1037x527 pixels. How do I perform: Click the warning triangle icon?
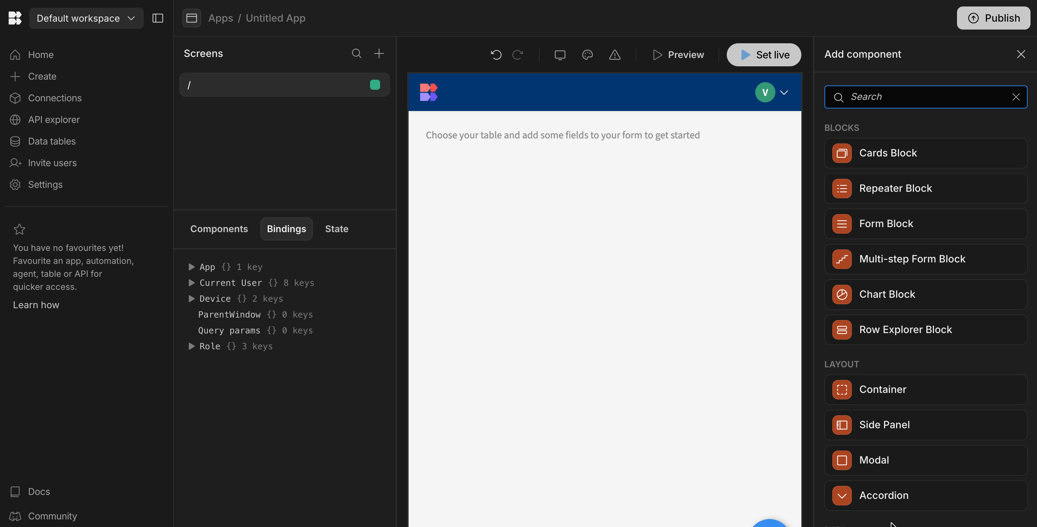[615, 55]
